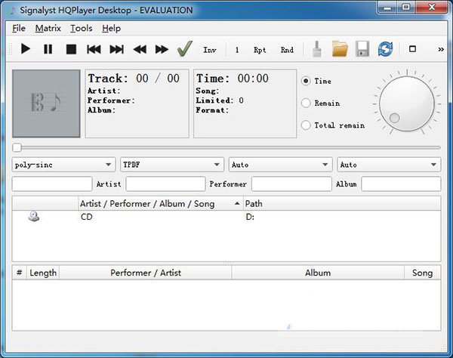Click the brush clear-playlist icon

pyautogui.click(x=317, y=49)
